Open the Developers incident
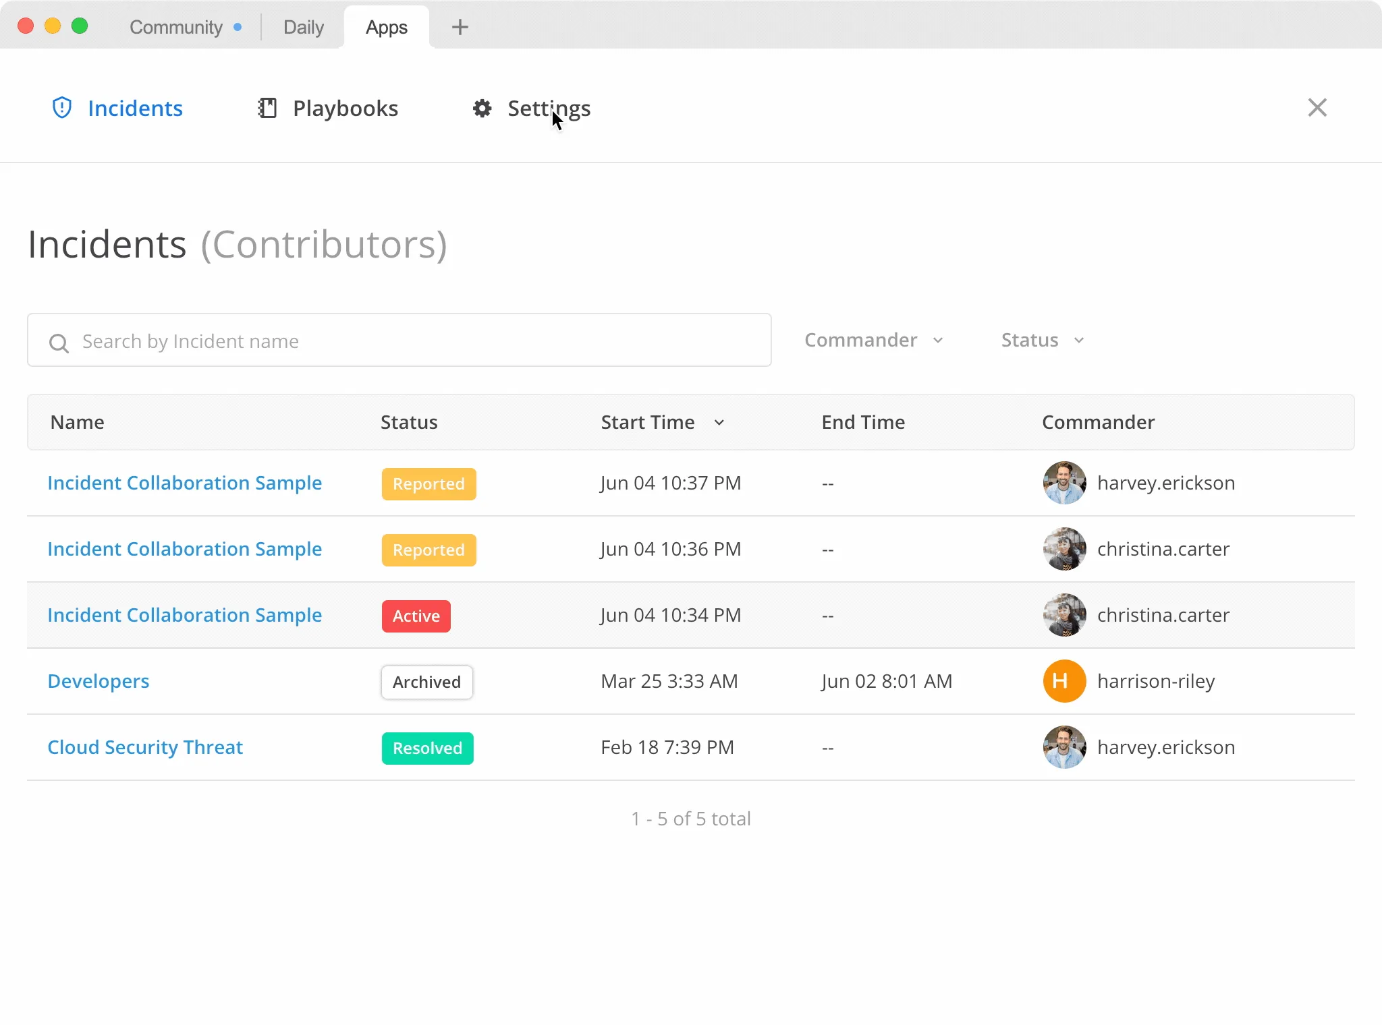This screenshot has height=1025, width=1382. (99, 681)
